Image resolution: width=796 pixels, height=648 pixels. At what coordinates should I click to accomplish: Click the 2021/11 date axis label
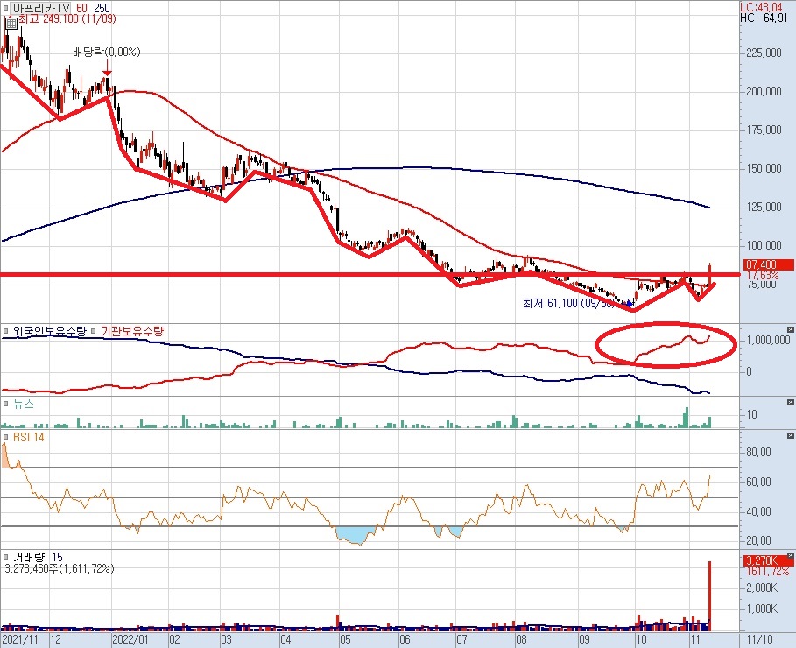(x=20, y=639)
